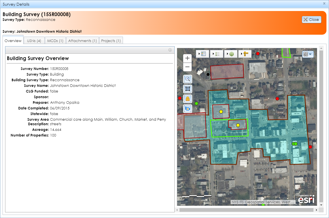Open the Projects (1) tab
This screenshot has width=329, height=218.
click(111, 40)
